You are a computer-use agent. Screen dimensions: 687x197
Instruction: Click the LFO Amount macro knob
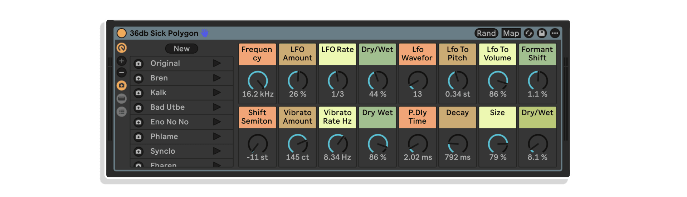click(x=298, y=80)
